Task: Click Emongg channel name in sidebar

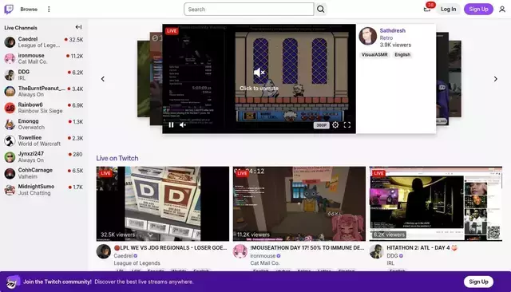Action: [x=29, y=121]
